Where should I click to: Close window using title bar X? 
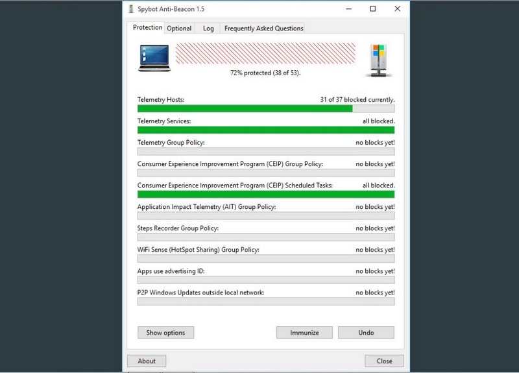point(398,9)
